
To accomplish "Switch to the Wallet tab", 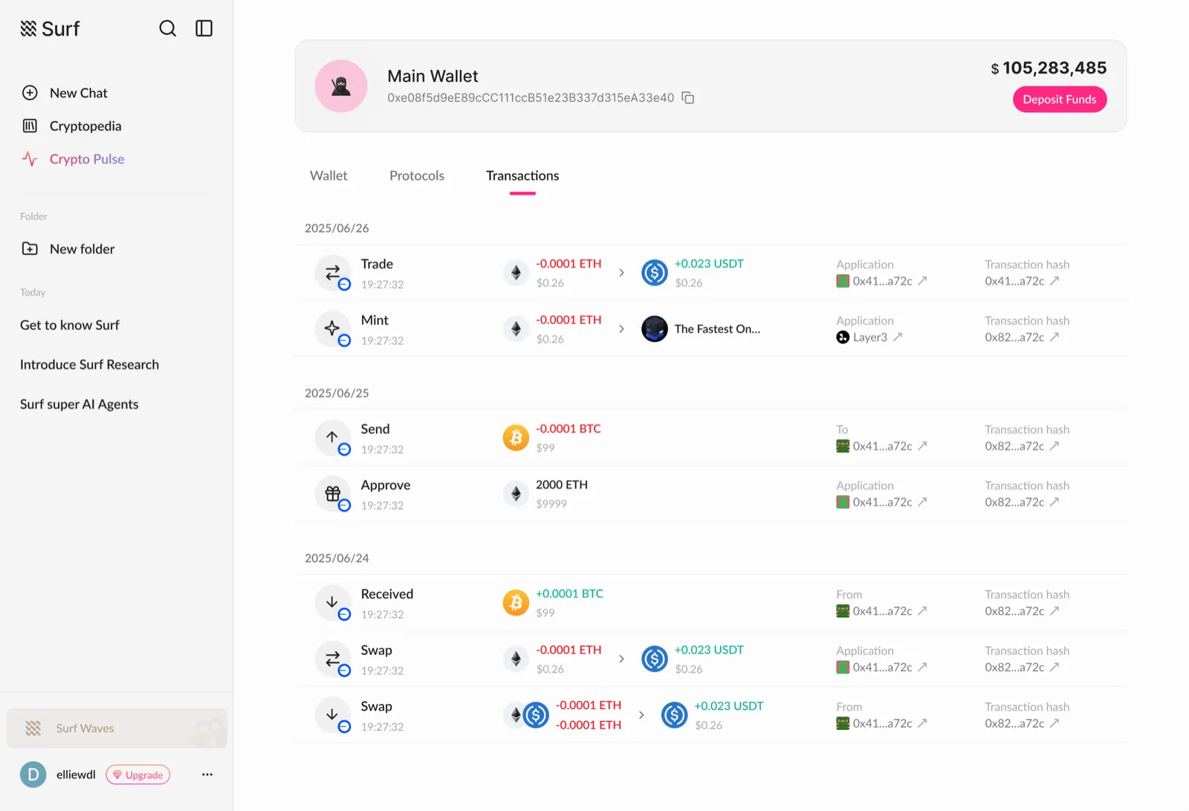I will (x=328, y=176).
